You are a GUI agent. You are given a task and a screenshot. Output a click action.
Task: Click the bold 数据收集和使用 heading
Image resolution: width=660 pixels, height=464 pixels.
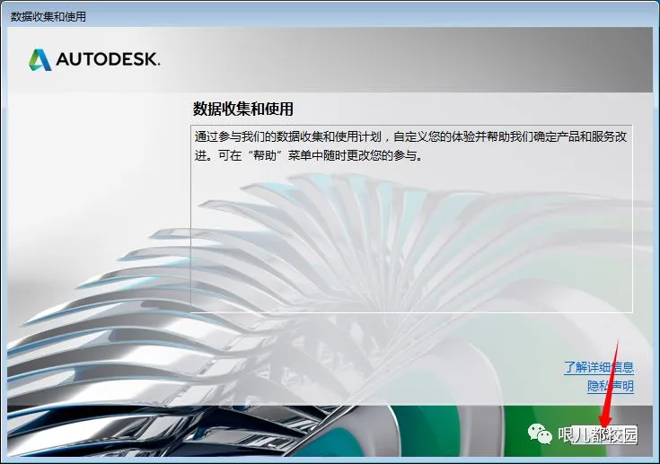pyautogui.click(x=242, y=109)
